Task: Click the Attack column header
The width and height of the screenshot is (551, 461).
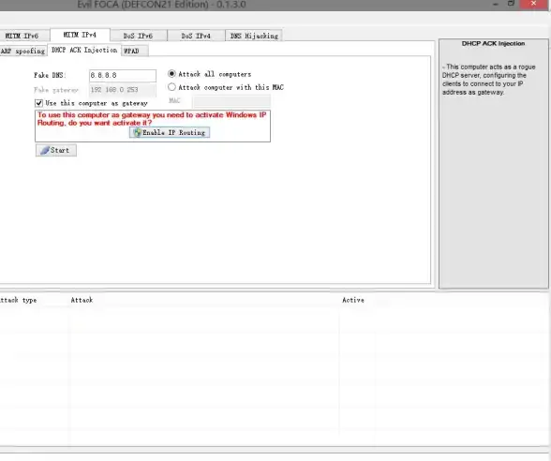Action: pos(82,300)
